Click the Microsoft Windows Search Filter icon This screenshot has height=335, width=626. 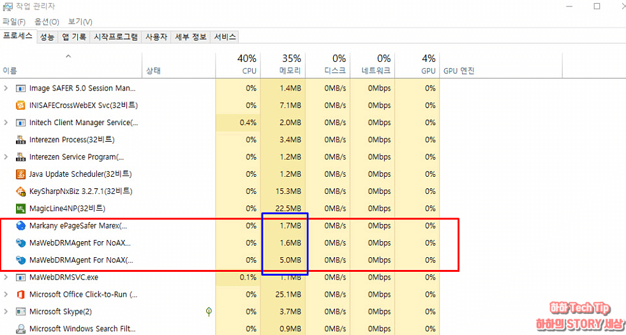point(20,329)
